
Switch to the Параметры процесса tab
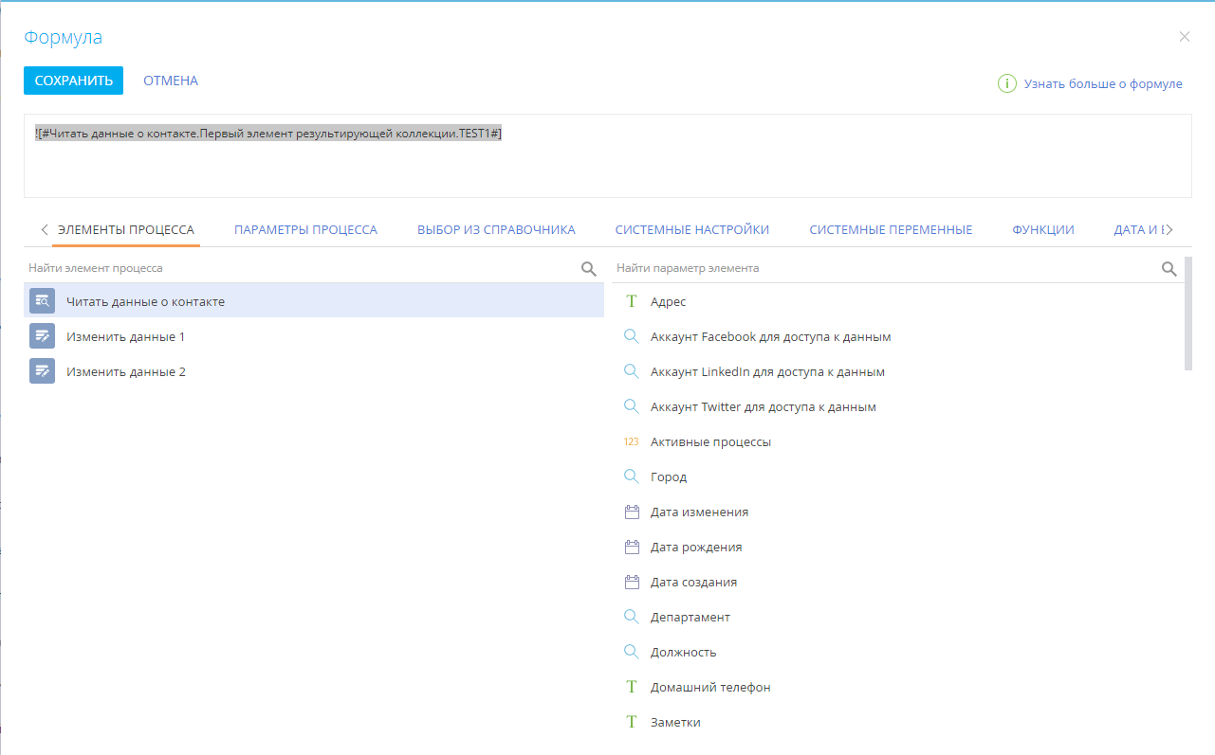pos(305,229)
